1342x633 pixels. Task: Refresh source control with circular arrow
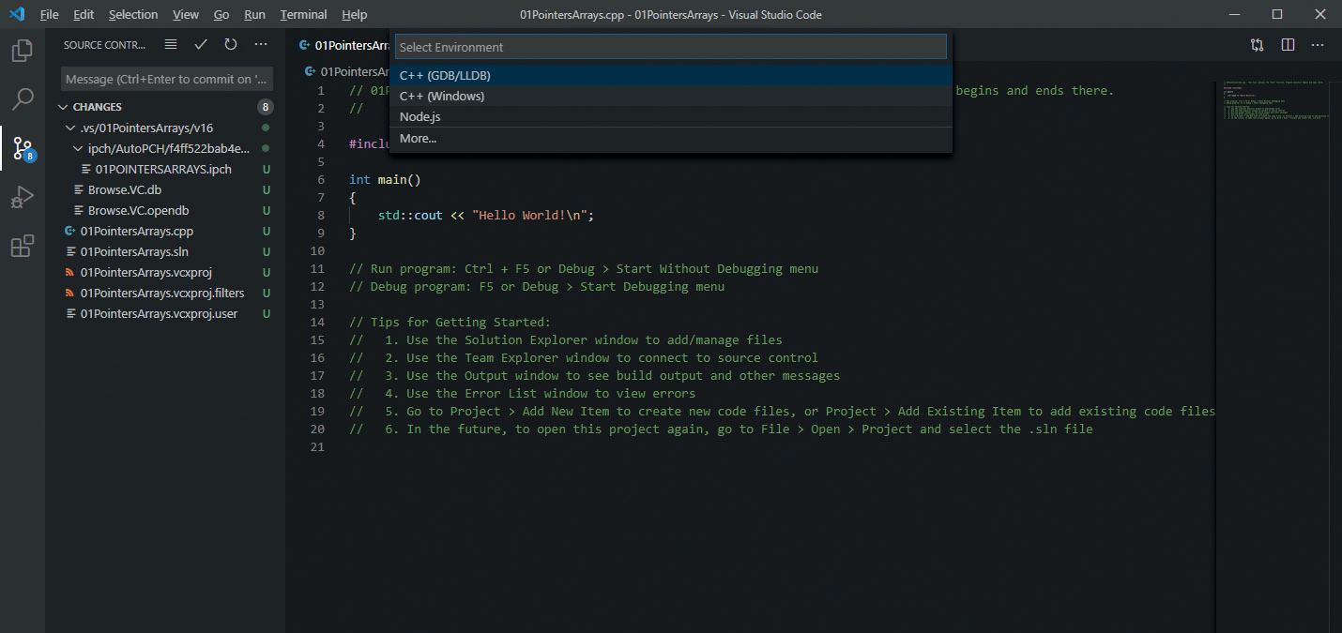coord(231,45)
